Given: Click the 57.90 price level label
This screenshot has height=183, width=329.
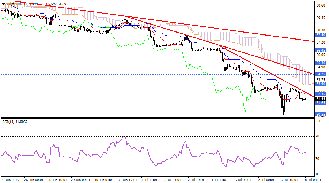Looking at the screenshot, I should click(x=320, y=35).
